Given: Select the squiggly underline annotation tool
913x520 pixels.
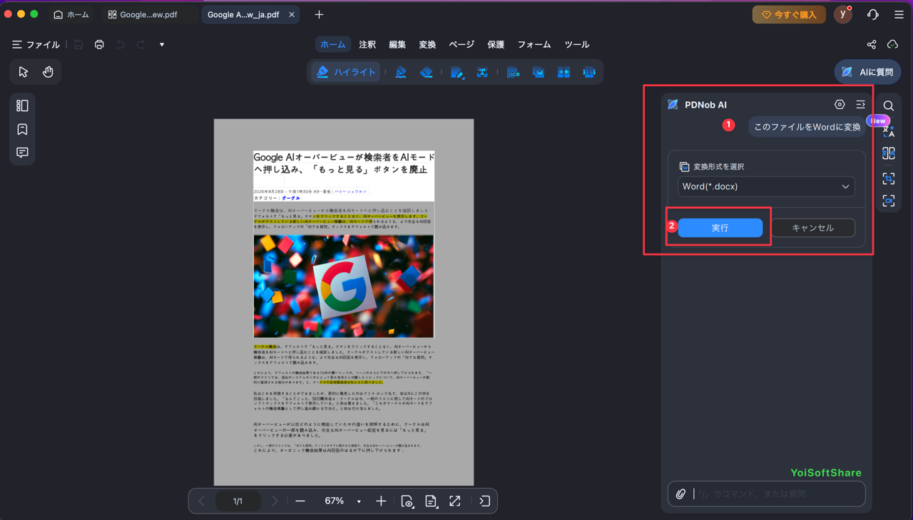Looking at the screenshot, I should [401, 72].
